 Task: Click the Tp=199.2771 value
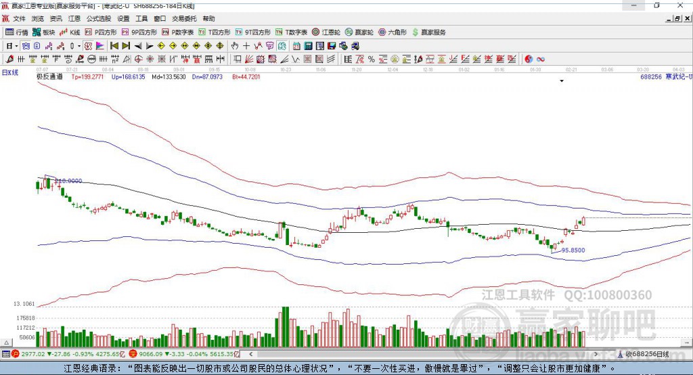point(87,76)
